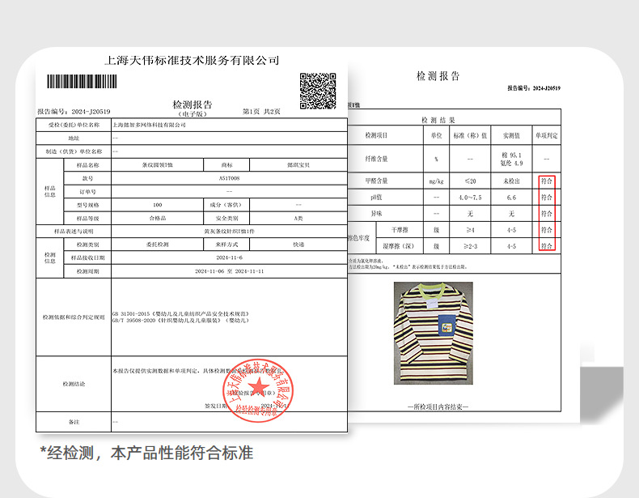Click the 安全类别 label cell
The width and height of the screenshot is (639, 498).
(226, 218)
